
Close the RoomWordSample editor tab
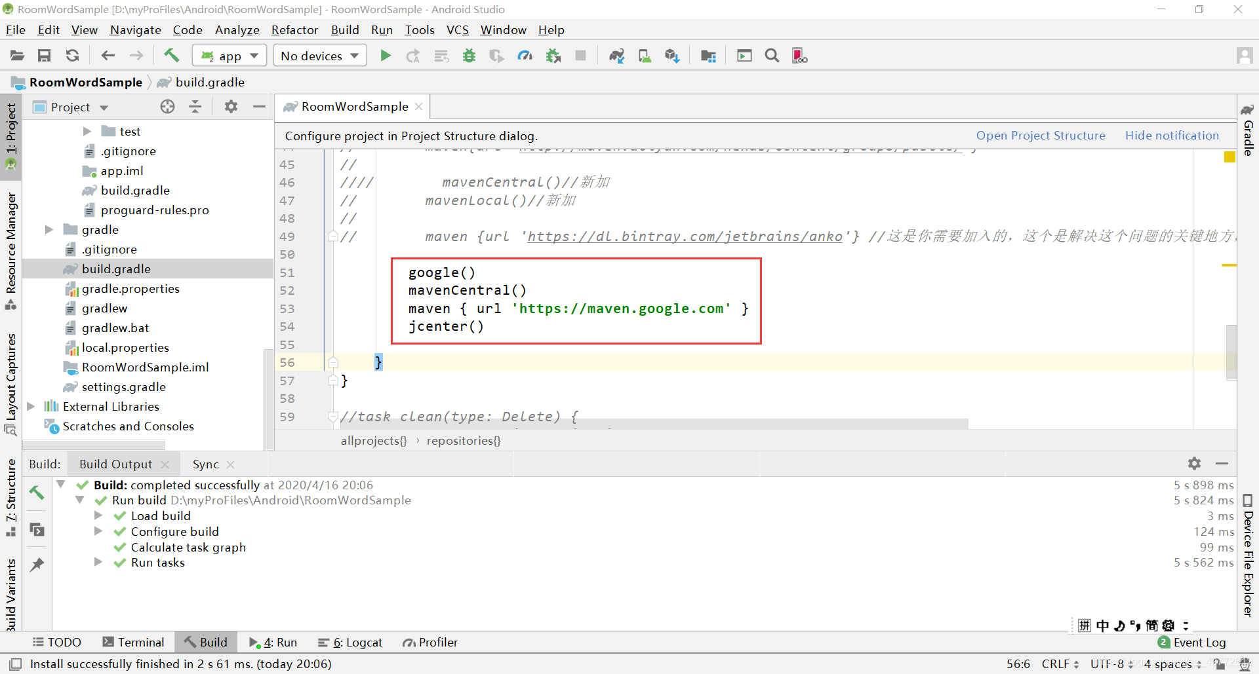coord(418,107)
